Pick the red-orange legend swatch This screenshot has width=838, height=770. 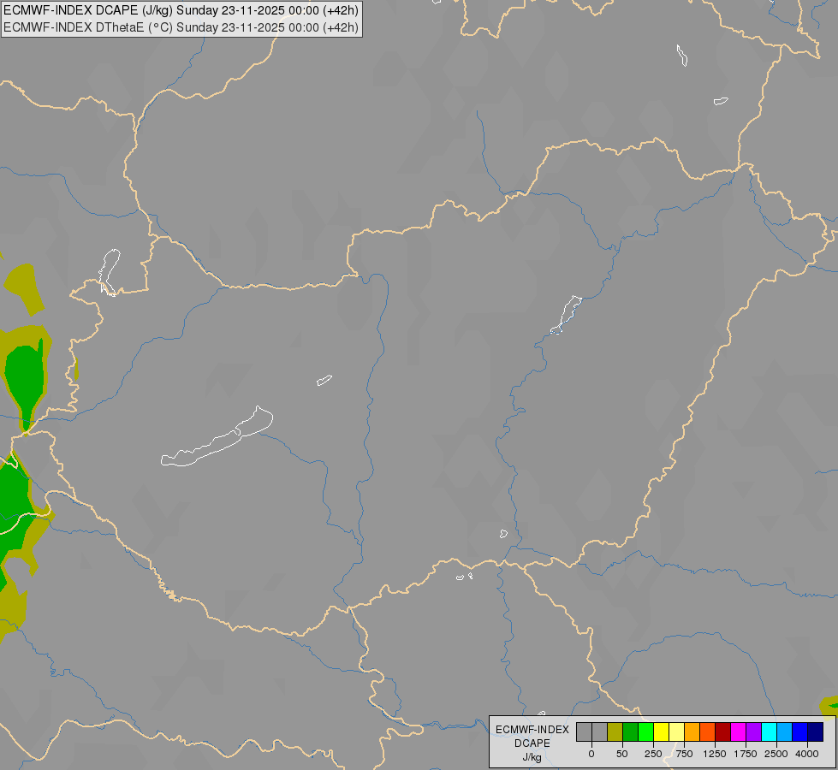[708, 732]
